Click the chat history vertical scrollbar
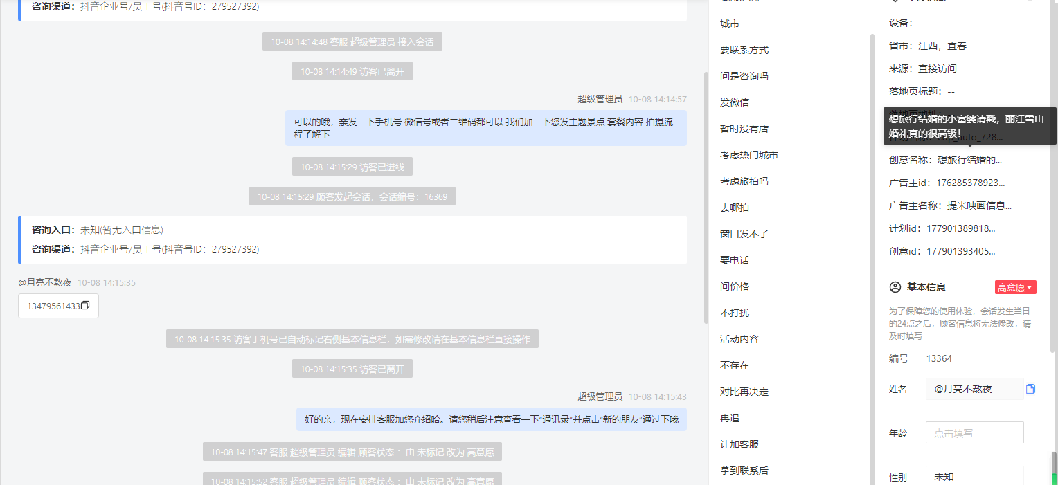This screenshot has height=485, width=1058. (x=706, y=197)
